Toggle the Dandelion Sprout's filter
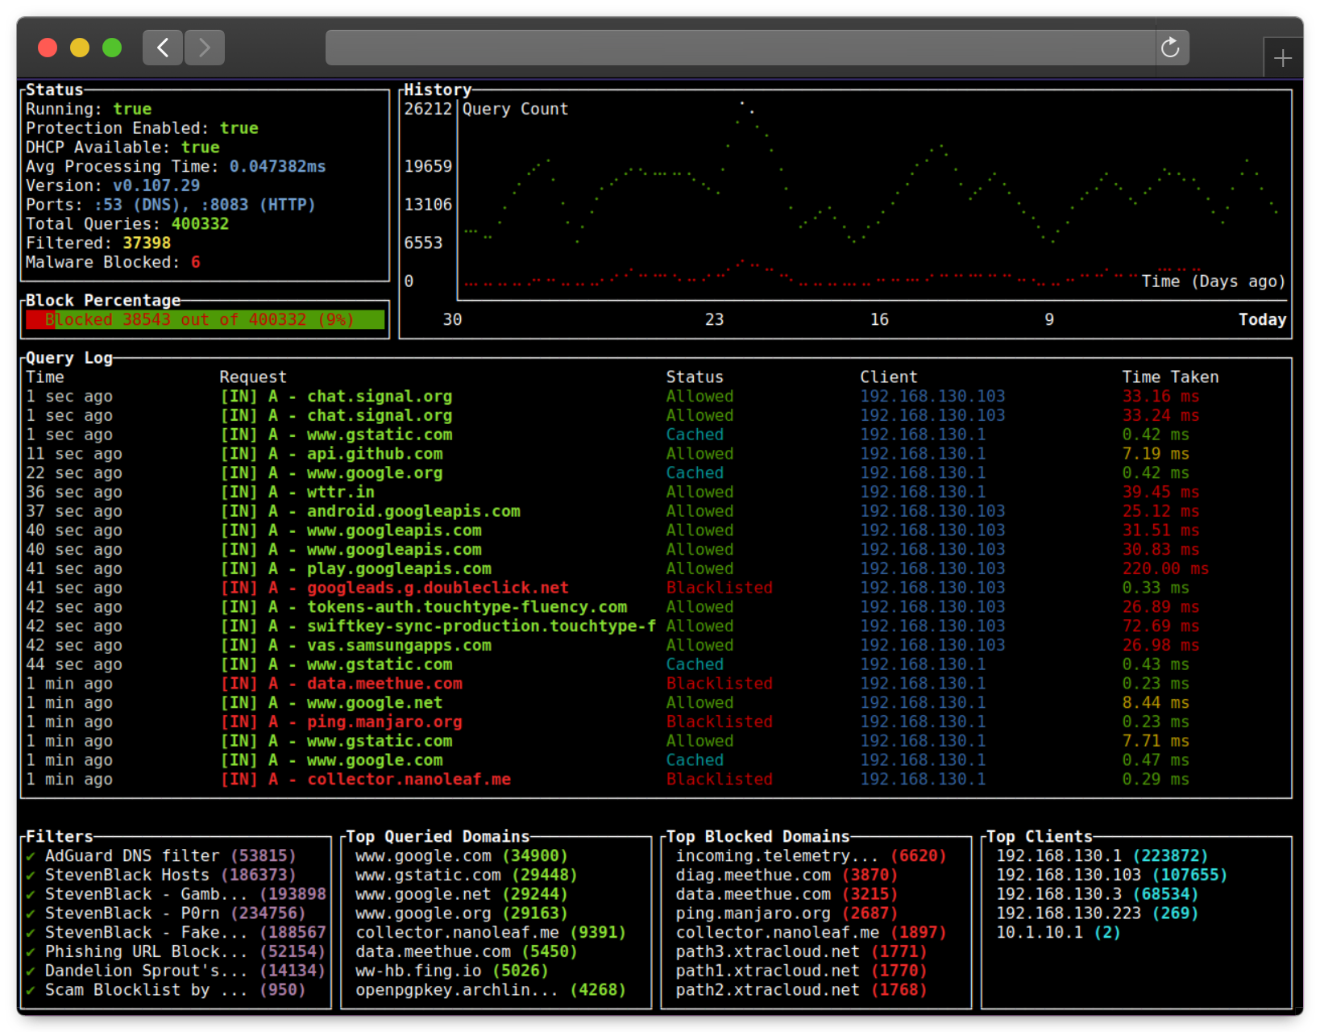1320x1032 pixels. point(30,971)
